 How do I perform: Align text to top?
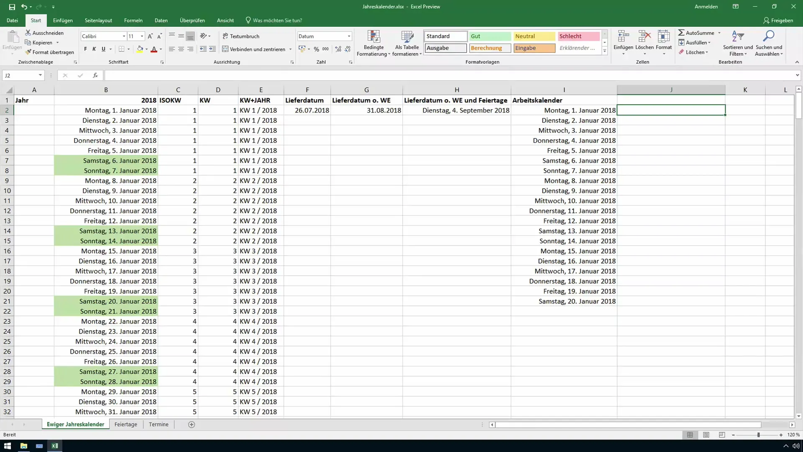pos(172,36)
